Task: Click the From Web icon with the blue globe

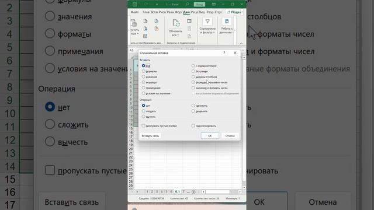Action: click(x=146, y=29)
